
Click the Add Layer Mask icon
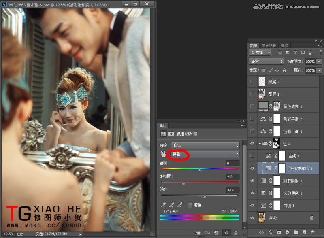pos(279,232)
